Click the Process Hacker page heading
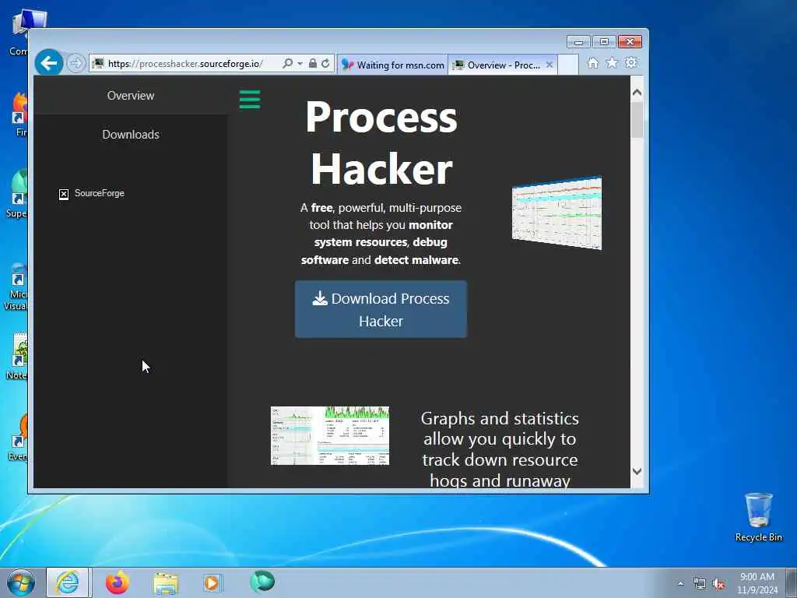Image resolution: width=797 pixels, height=598 pixels. (381, 143)
